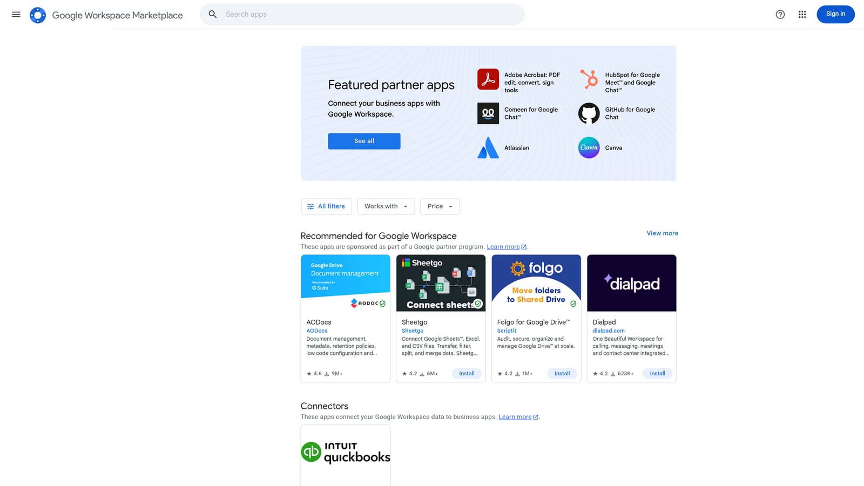
Task: Click View more recommended apps
Action: 662,233
